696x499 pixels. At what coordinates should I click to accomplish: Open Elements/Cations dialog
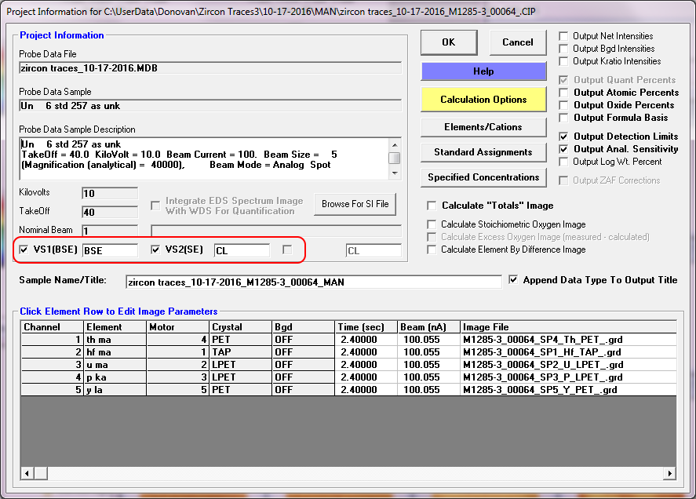tap(483, 126)
